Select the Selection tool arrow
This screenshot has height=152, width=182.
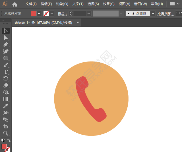coord(6,31)
